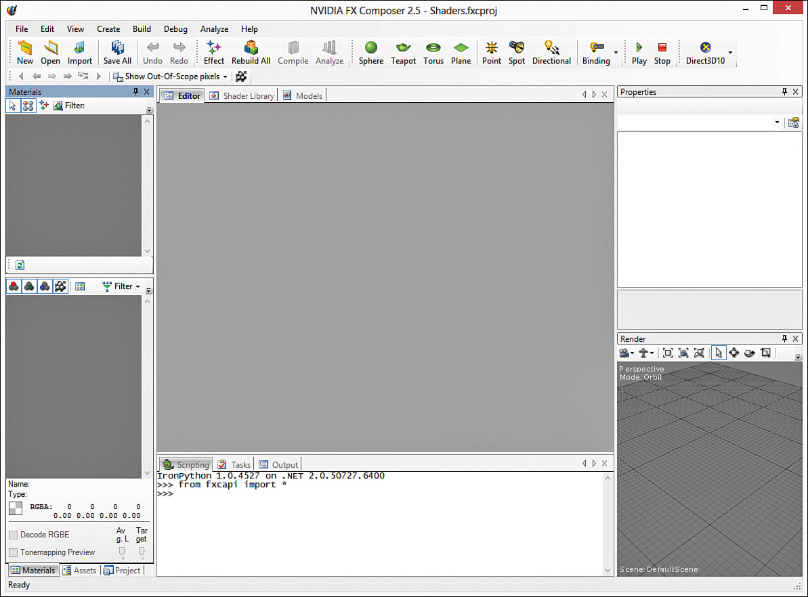Open the Build menu
This screenshot has width=808, height=597.
click(x=142, y=29)
